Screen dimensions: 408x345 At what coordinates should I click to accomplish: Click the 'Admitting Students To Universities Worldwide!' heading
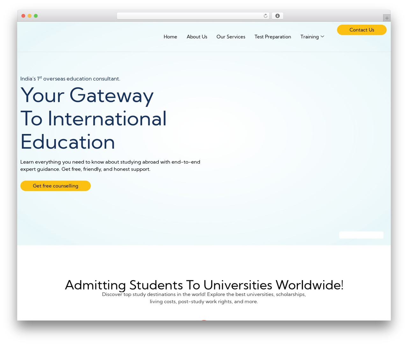(x=204, y=285)
